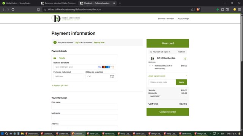Click the Become a member link
The image size is (243, 136).
pyautogui.click(x=166, y=19)
